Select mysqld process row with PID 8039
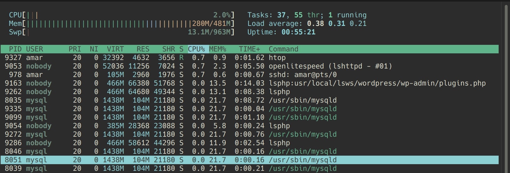This screenshot has height=173, width=510. tap(249, 169)
